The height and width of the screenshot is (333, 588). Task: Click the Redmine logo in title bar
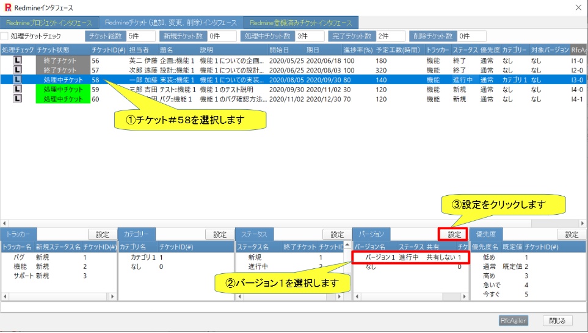point(8,7)
